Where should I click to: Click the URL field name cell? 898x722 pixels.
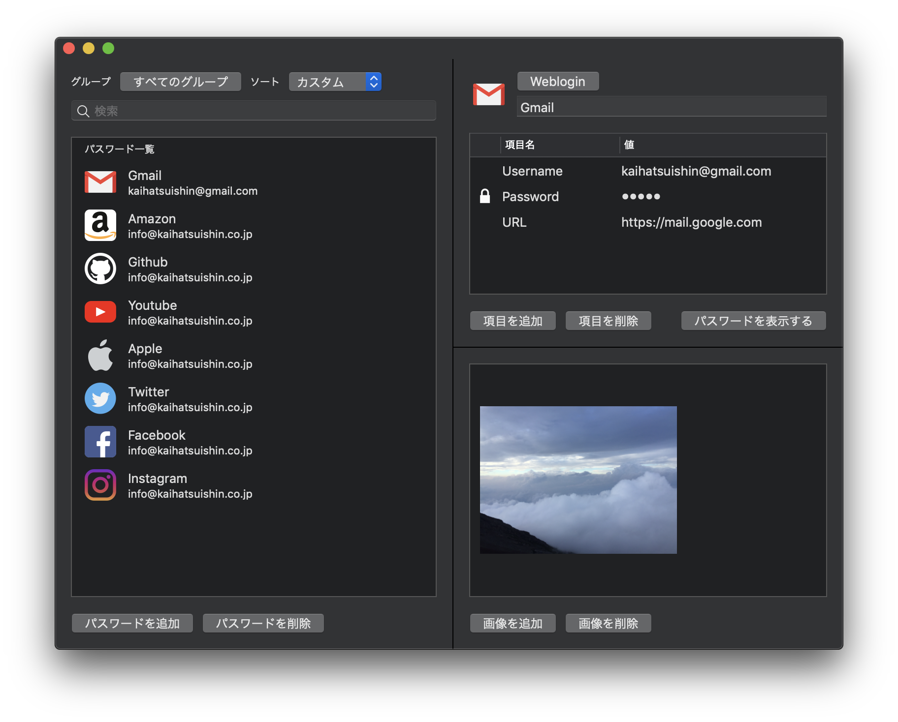coord(514,222)
